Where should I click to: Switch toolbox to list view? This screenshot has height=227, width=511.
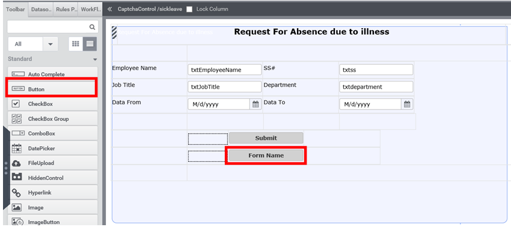click(x=90, y=44)
